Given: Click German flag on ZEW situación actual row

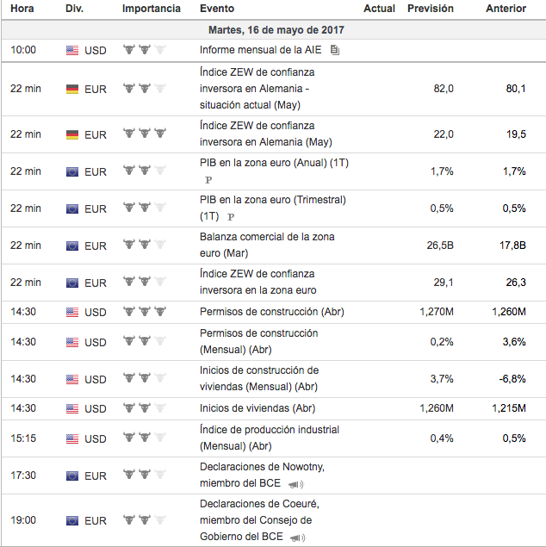Looking at the screenshot, I should 72,89.
